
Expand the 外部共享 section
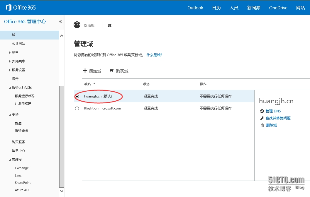click(10, 61)
